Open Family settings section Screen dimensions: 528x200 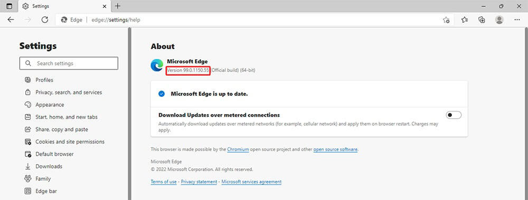point(43,179)
